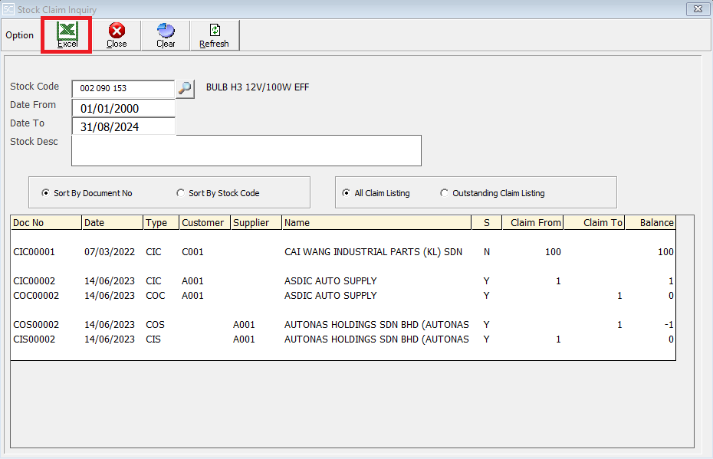Click the S column header
This screenshot has height=459, width=713.
[x=487, y=223]
